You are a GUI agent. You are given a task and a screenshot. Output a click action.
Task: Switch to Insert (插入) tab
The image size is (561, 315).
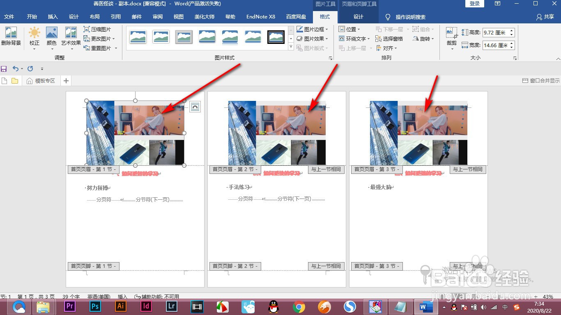coord(53,17)
